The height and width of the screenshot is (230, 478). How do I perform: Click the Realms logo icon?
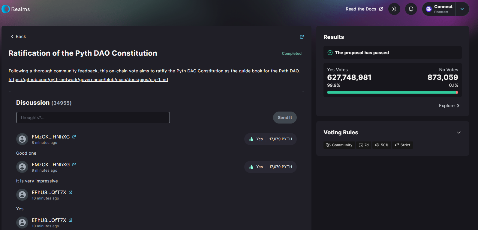coord(6,9)
